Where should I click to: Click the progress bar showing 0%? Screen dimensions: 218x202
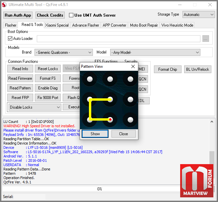[x=100, y=189]
